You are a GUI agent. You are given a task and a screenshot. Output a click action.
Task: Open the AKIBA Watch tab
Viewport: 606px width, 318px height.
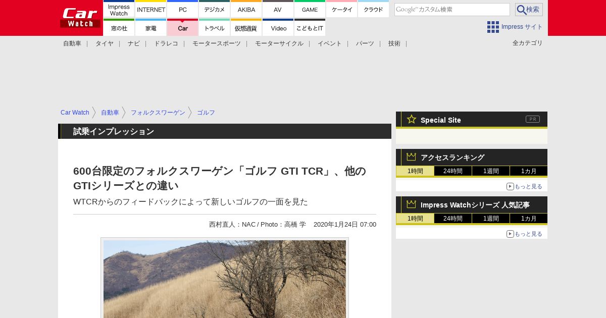pos(246,9)
